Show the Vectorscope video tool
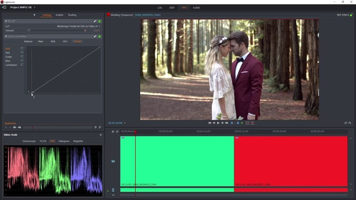This screenshot has height=200, width=356. (x=29, y=141)
